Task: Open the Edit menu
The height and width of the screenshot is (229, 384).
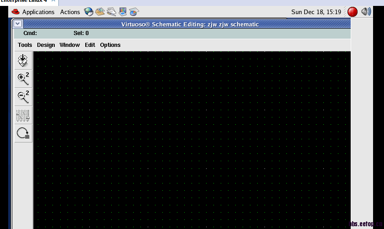Action: [90, 45]
